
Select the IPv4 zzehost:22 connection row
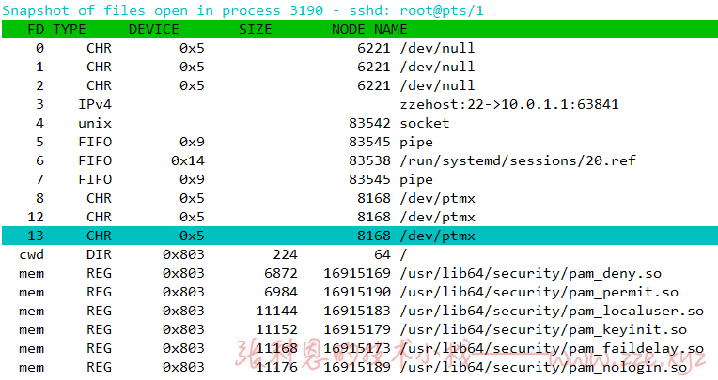(x=359, y=104)
